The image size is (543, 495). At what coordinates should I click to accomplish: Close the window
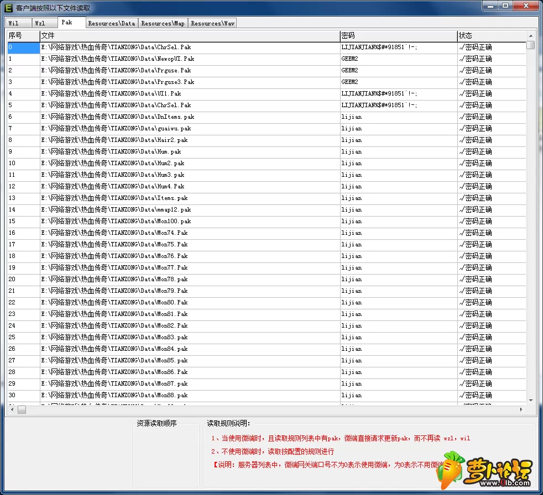click(526, 6)
